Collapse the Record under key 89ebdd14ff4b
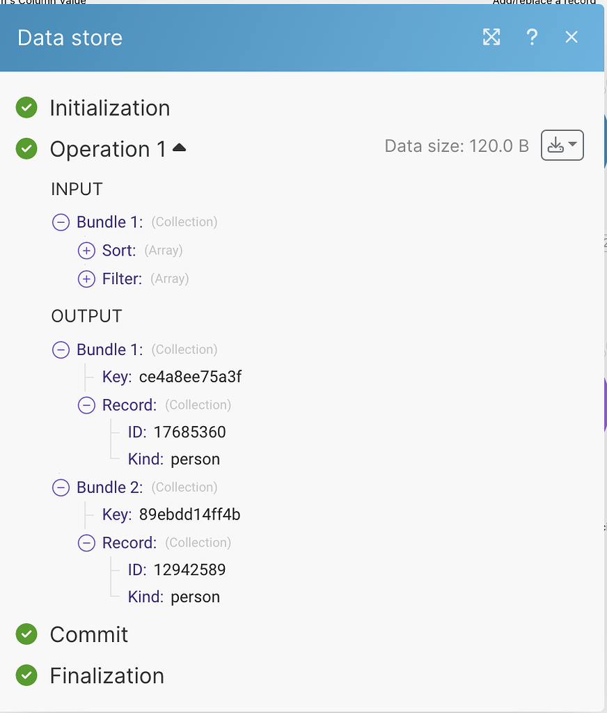The height and width of the screenshot is (713, 607). tap(86, 543)
